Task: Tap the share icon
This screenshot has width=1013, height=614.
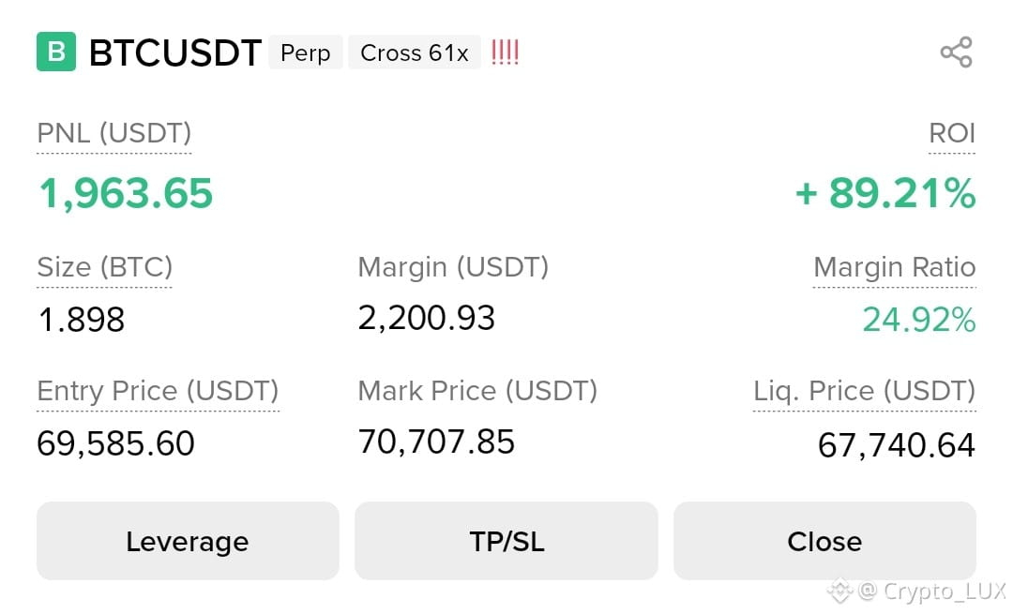Action: [x=957, y=52]
